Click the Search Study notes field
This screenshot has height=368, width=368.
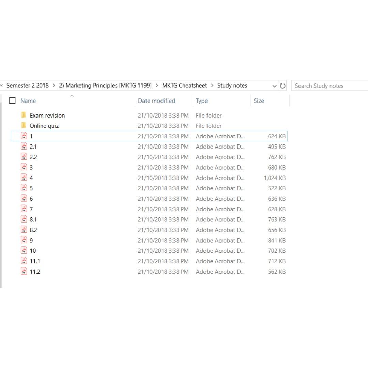pos(329,86)
